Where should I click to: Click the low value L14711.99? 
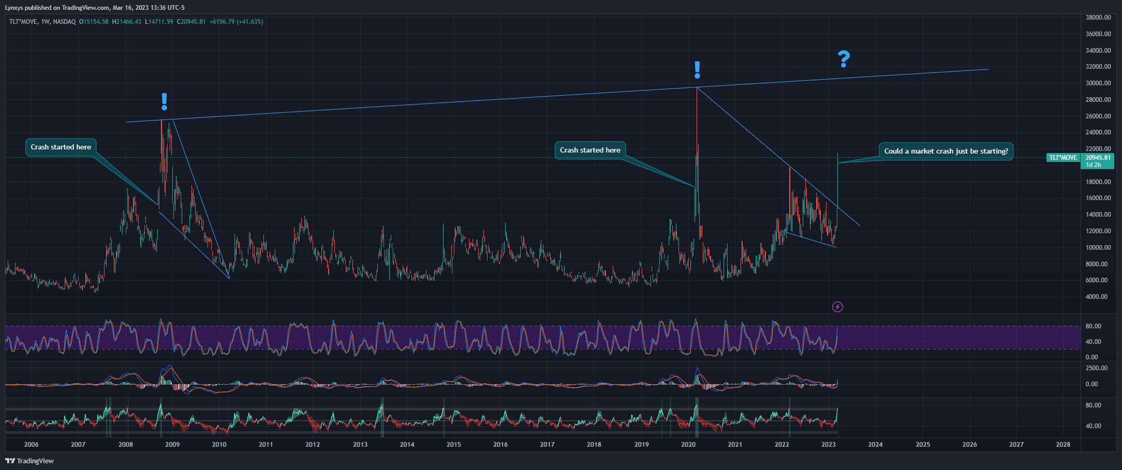pos(159,22)
